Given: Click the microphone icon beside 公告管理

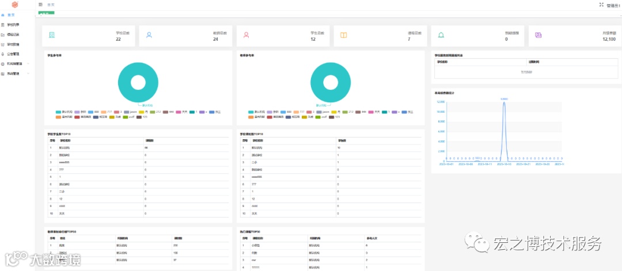Looking at the screenshot, I should coord(3,54).
